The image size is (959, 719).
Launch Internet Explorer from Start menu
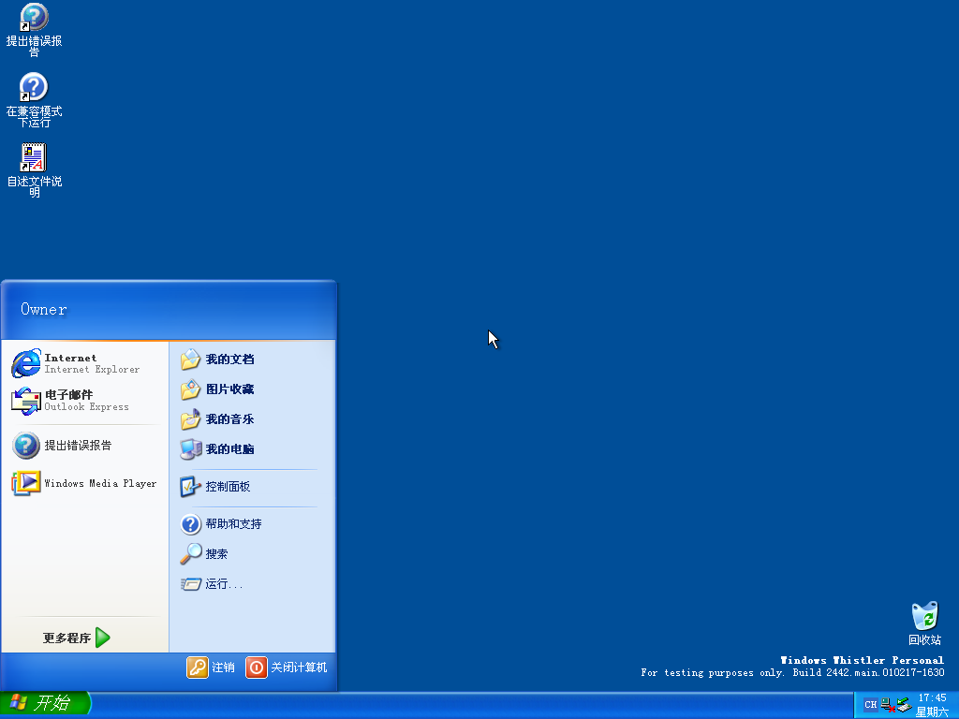[x=84, y=363]
